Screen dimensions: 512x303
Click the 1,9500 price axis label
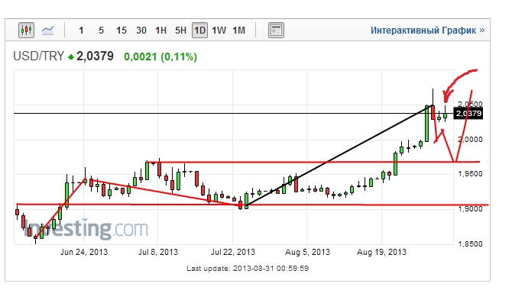tap(470, 174)
